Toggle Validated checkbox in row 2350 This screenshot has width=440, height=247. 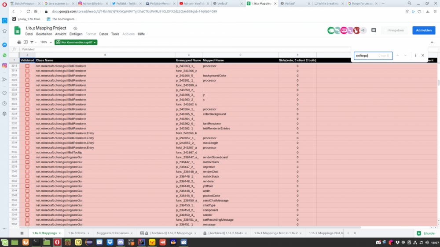[x=27, y=220]
